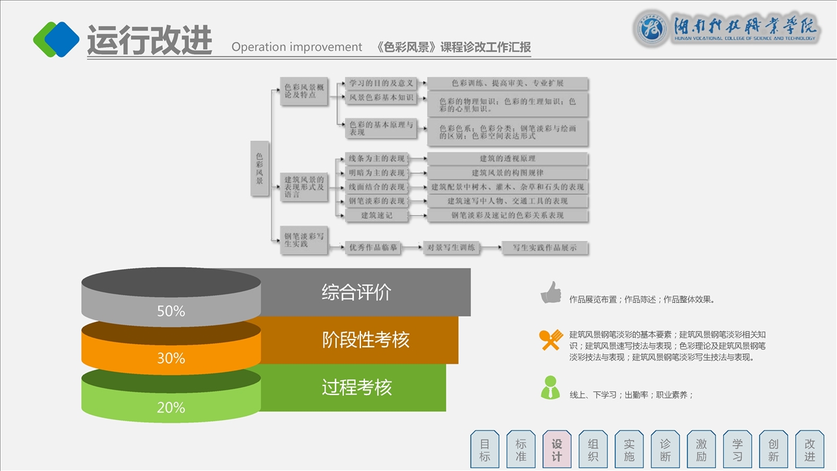The height and width of the screenshot is (471, 837).
Task: Navigate to the 学习 section
Action: (x=737, y=449)
